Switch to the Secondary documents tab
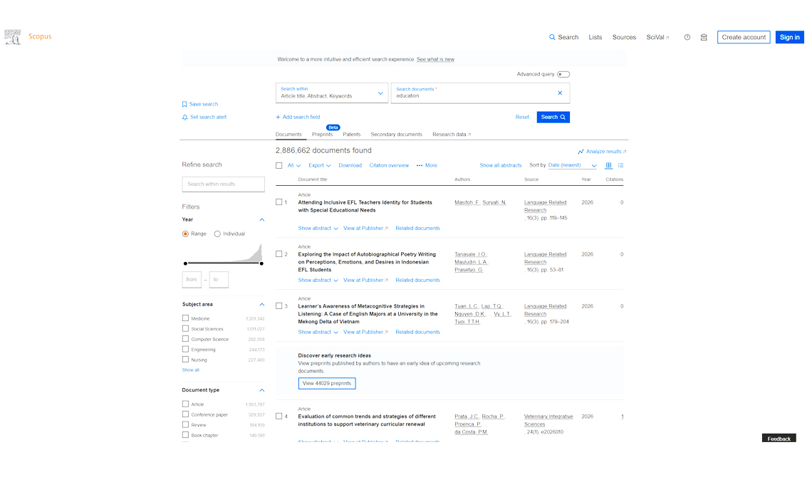 (397, 135)
